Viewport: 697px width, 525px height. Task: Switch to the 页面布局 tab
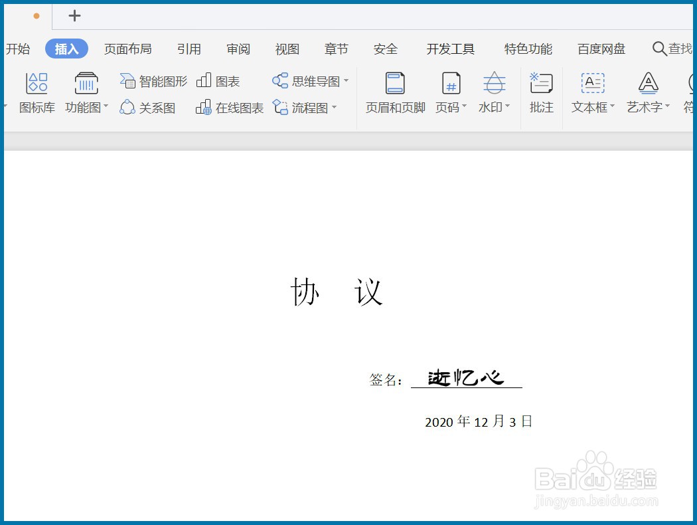pos(127,49)
